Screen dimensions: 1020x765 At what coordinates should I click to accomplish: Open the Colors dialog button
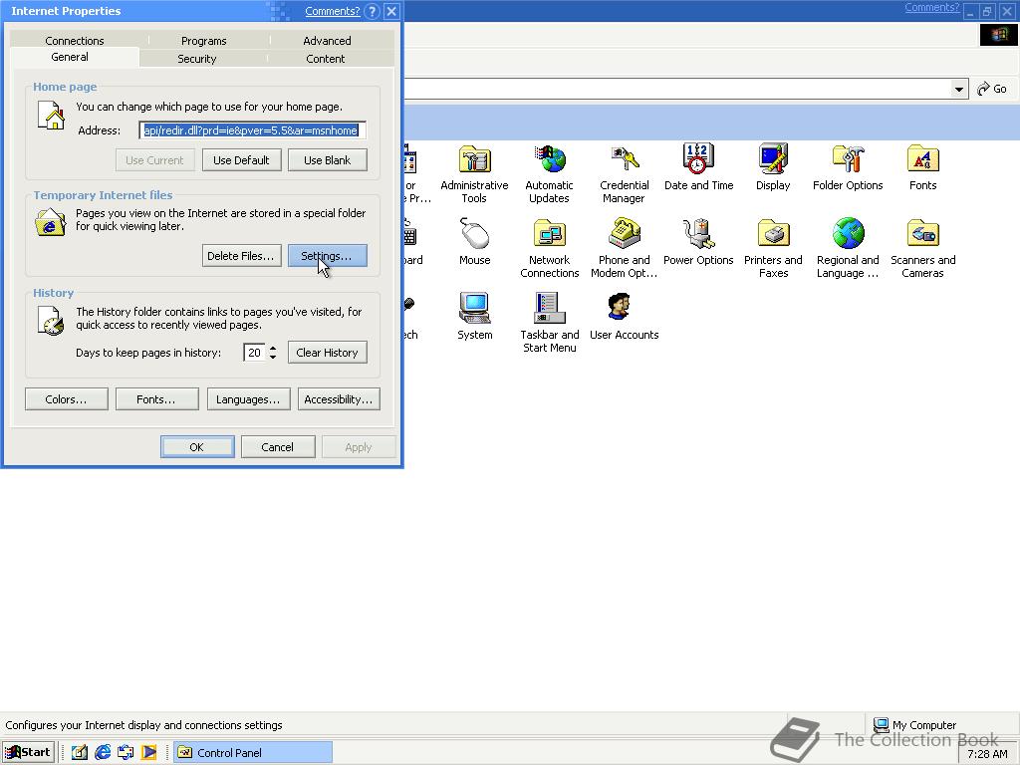pos(66,399)
